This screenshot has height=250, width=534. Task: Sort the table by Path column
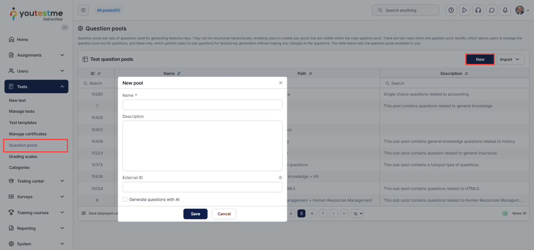coord(310,73)
